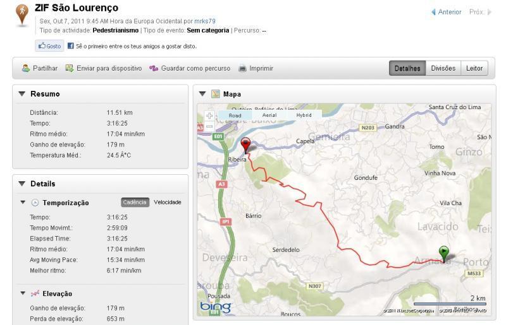Click the Guardar como percurso icon
Viewport: 506px width, 325px height.
click(154, 68)
